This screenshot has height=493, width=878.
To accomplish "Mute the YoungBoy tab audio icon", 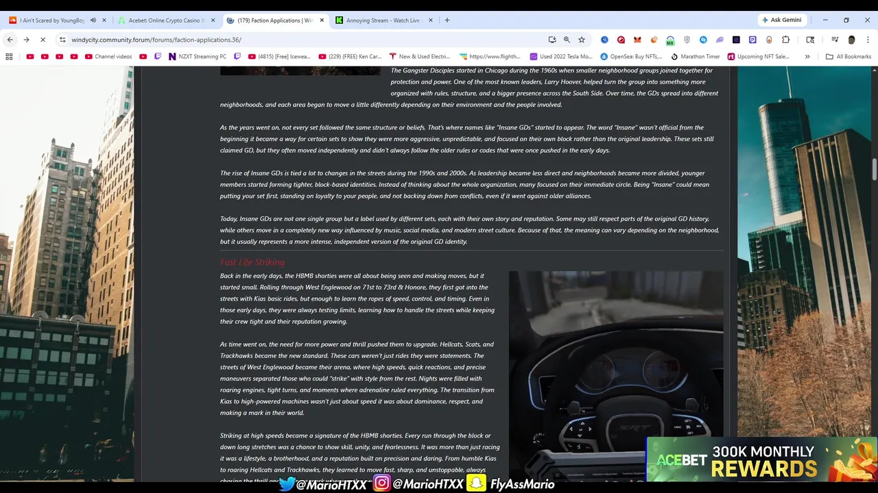I will tap(93, 20).
